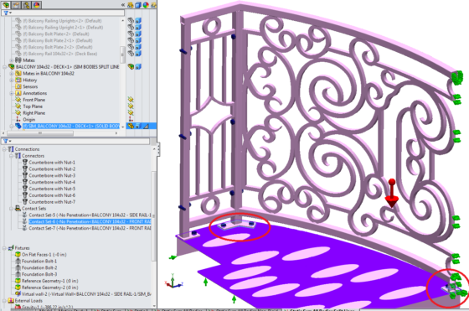The height and width of the screenshot is (311, 469).
Task: Toggle visibility of Balcony Bolt Plate<2>
Action: coord(131,34)
